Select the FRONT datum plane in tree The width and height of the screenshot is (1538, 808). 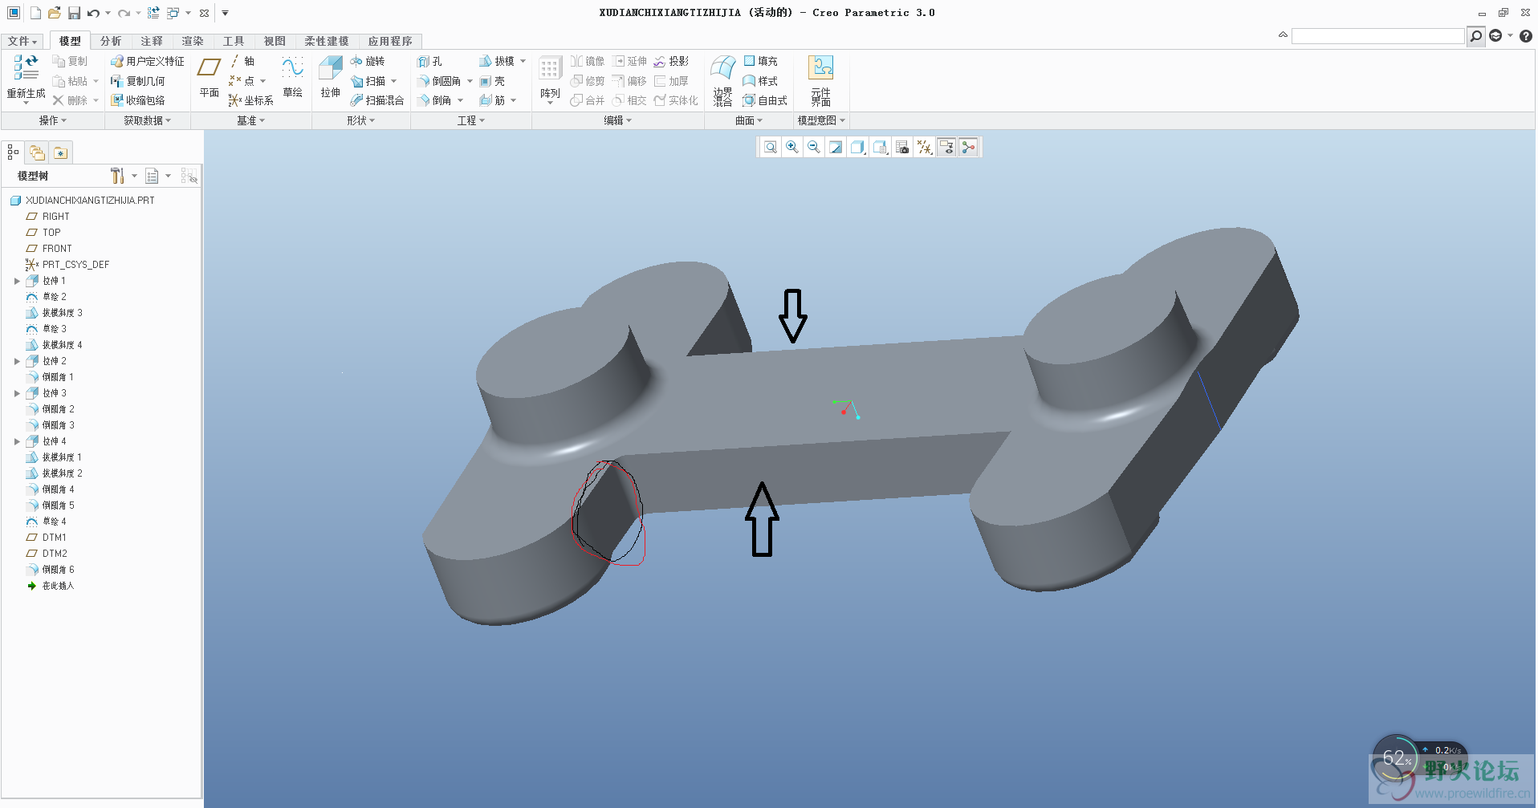click(49, 249)
